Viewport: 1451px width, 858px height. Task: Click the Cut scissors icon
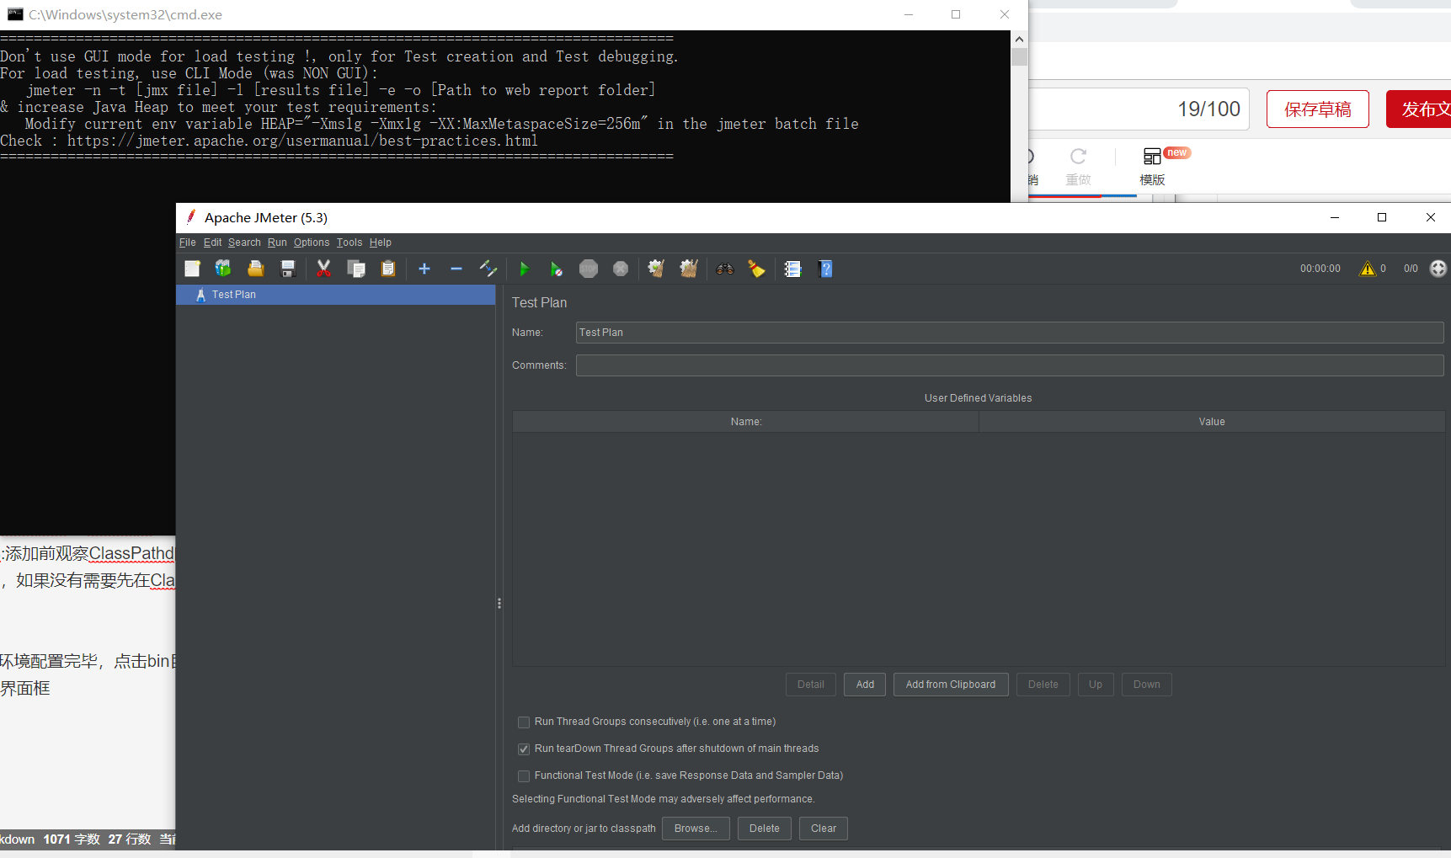coord(323,269)
